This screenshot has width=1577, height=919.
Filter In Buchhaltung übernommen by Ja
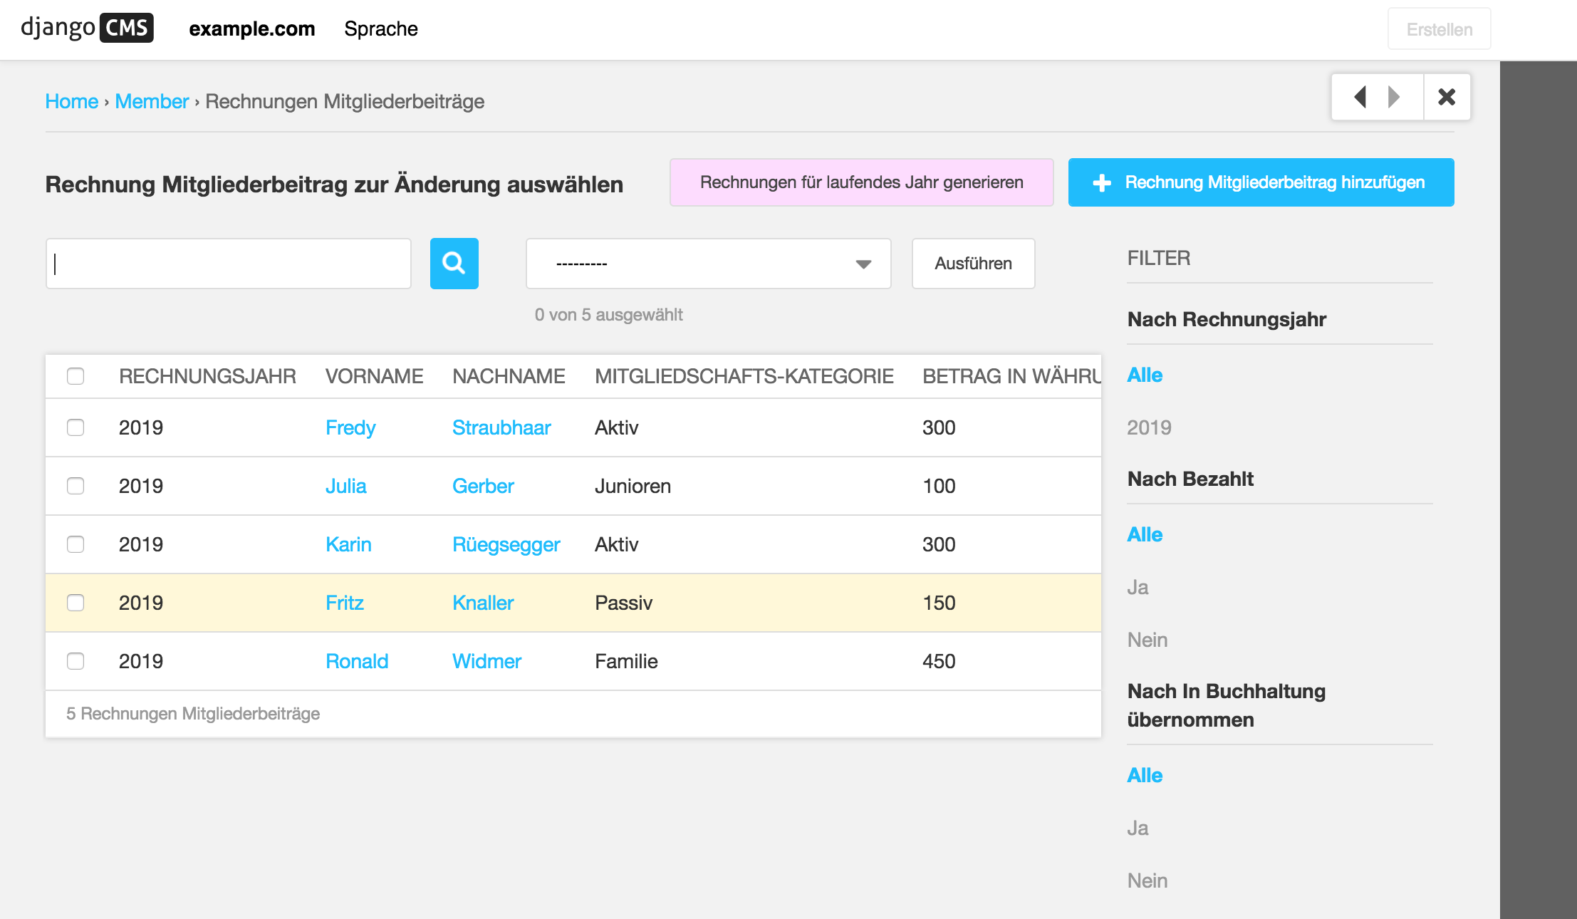pos(1138,828)
